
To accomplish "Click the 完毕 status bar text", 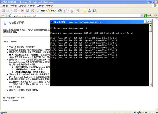I will click(5, 112).
